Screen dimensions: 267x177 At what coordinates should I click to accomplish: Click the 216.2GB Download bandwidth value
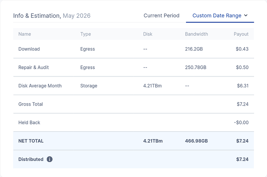194,49
